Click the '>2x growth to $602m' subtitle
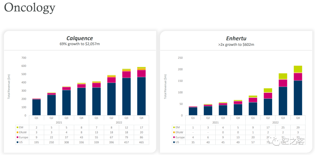 236,45
